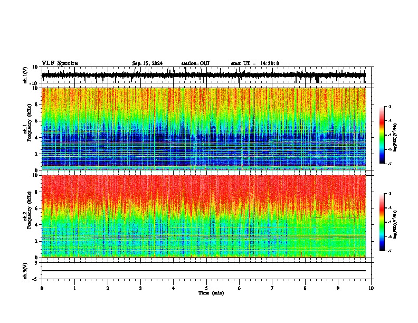Click the "8" kHz tick of ch.1 spectrogram

[x=37, y=104]
